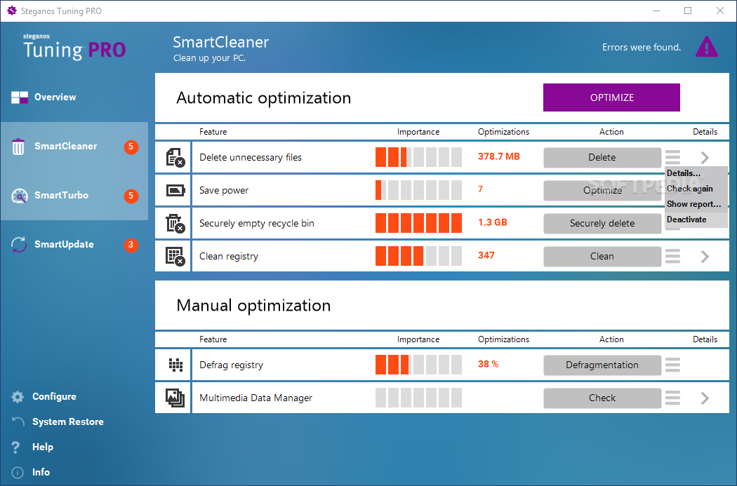This screenshot has height=486, width=737.
Task: Click the Delete action button
Action: 602,157
